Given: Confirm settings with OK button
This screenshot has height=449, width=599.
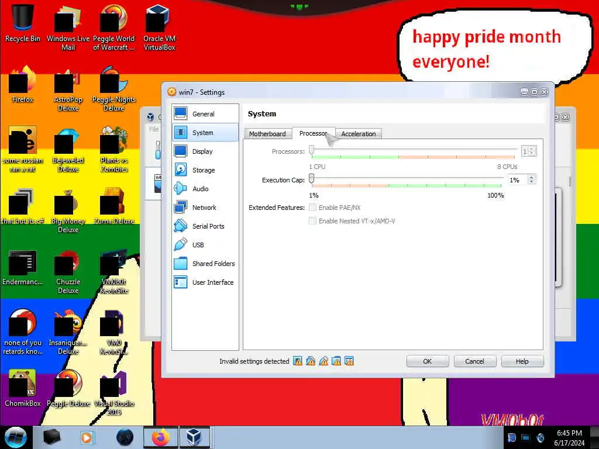Looking at the screenshot, I should (428, 361).
